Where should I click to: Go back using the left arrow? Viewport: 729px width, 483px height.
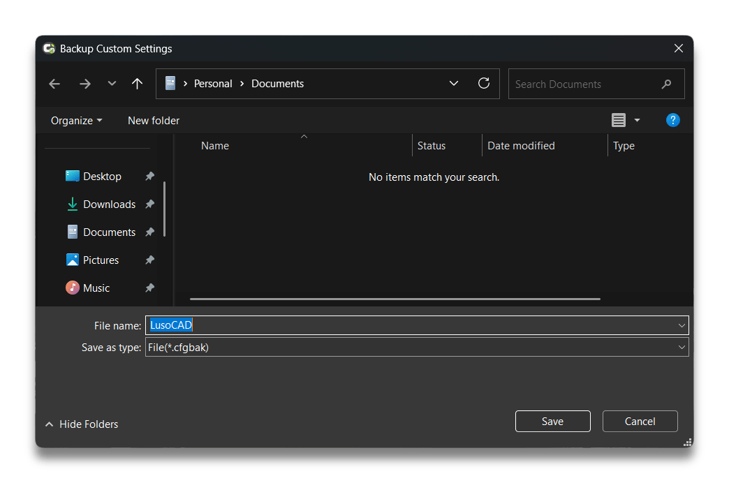[54, 84]
